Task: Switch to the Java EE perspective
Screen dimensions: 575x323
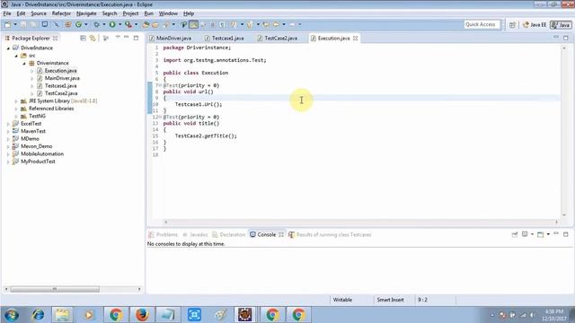Action: click(x=535, y=24)
